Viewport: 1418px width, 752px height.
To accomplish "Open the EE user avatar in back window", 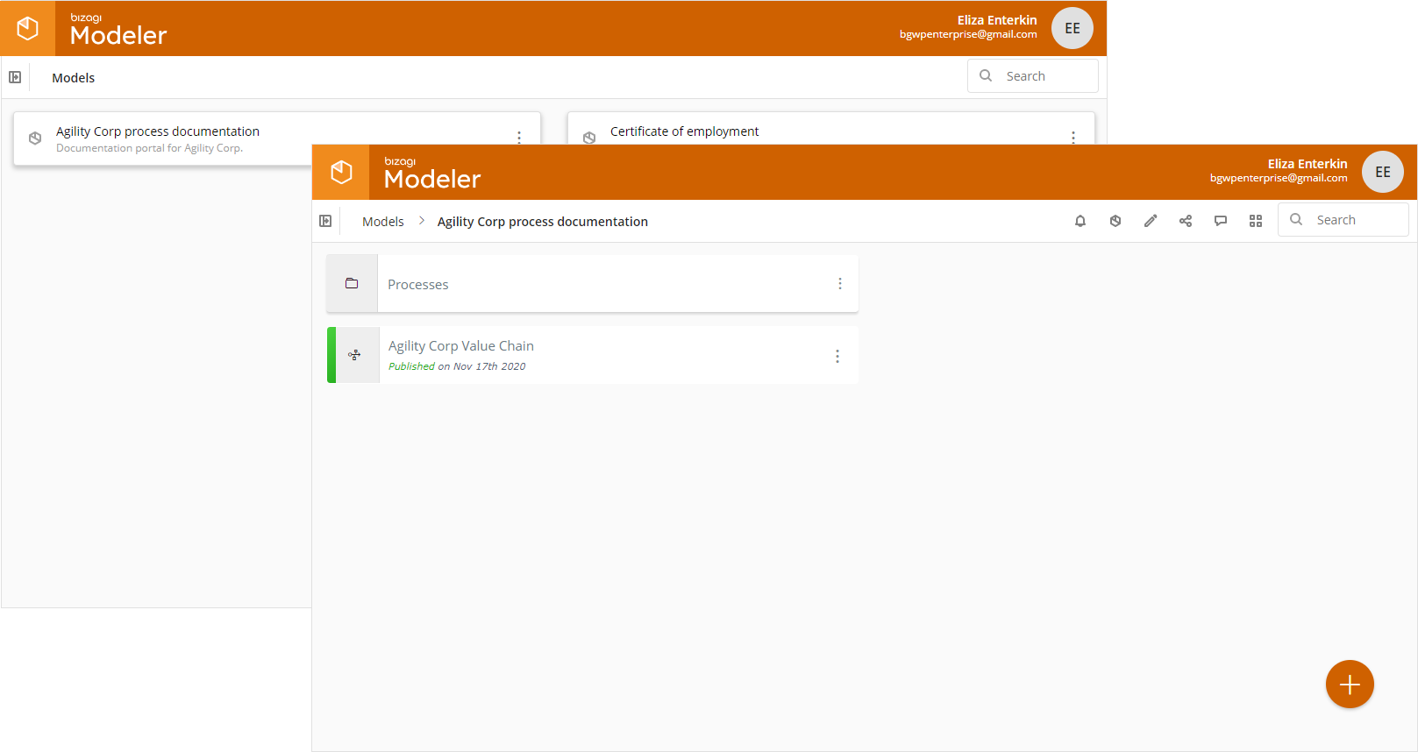I will pos(1072,28).
